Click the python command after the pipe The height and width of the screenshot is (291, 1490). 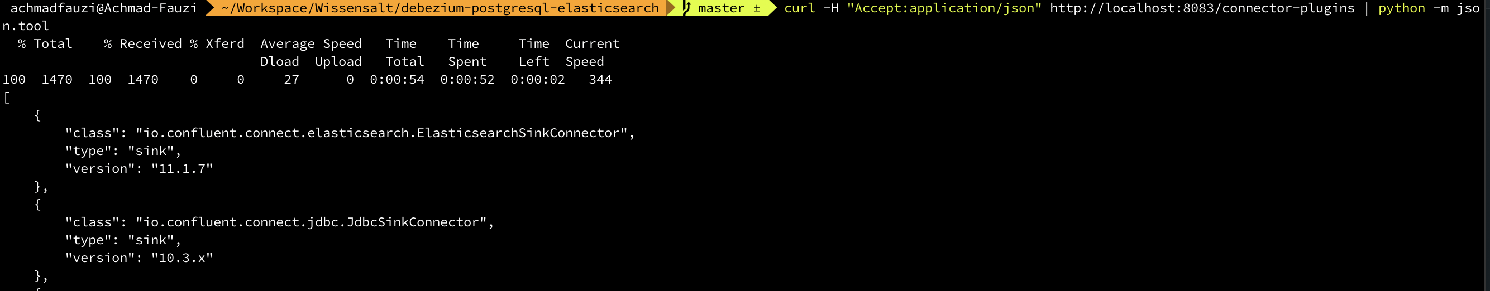pos(1402,8)
